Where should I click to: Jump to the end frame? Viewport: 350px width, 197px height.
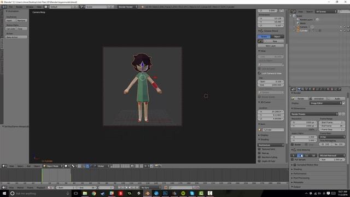point(137,188)
